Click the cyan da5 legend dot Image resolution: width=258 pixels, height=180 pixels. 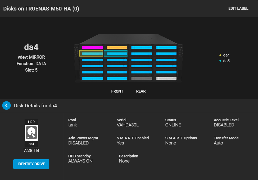point(220,61)
